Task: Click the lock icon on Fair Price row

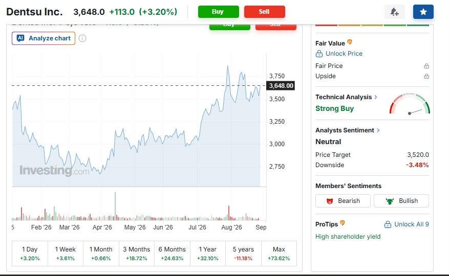Action: (426, 66)
